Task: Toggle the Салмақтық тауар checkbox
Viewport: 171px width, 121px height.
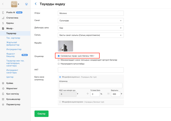Action: [59, 56]
